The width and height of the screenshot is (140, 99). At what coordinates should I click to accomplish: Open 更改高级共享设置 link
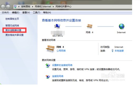click(x=15, y=35)
